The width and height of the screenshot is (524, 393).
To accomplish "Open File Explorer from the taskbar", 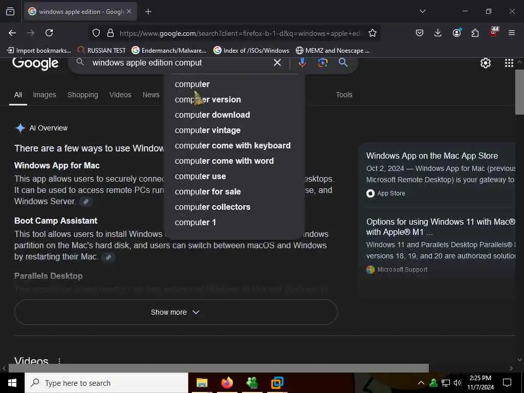I will (202, 383).
